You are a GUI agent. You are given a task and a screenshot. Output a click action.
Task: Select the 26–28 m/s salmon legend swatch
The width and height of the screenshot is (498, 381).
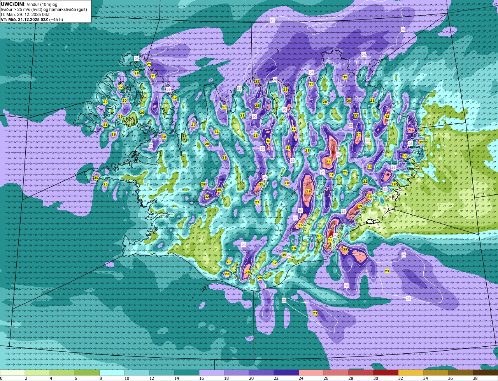[336, 373]
